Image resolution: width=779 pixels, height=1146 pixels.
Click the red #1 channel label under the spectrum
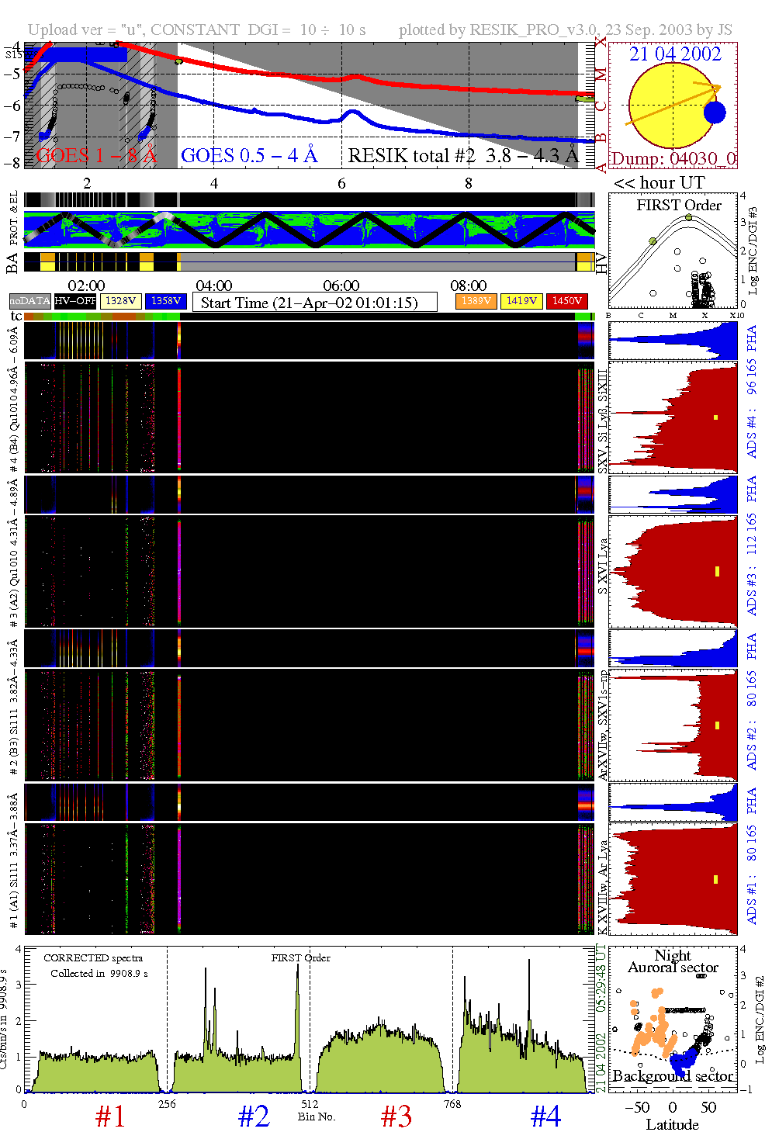pyautogui.click(x=110, y=1117)
